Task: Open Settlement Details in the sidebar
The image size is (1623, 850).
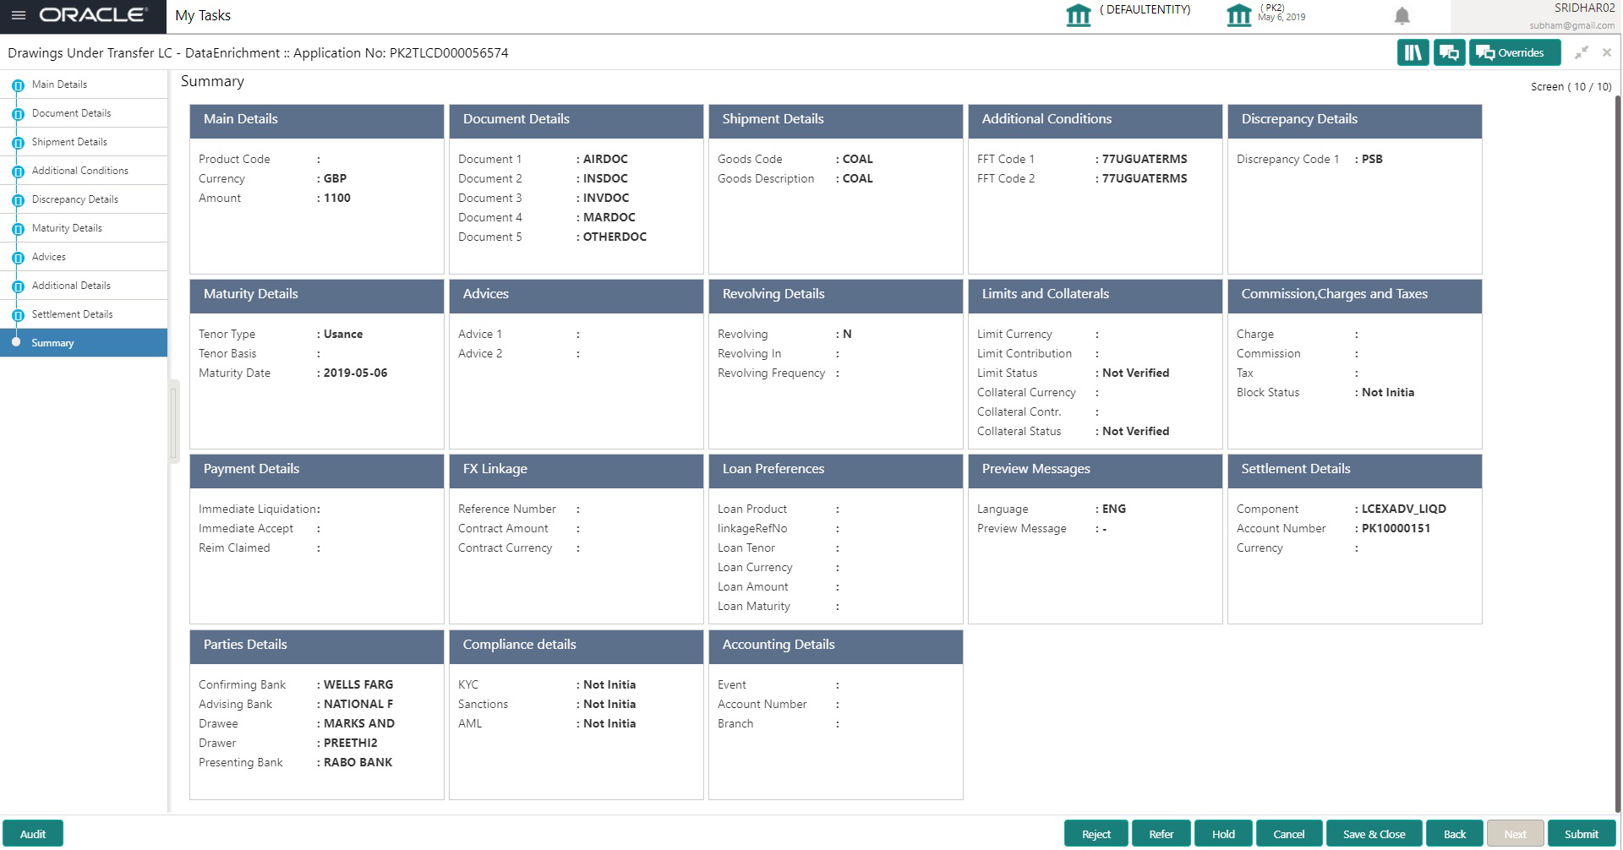Action: [x=72, y=314]
